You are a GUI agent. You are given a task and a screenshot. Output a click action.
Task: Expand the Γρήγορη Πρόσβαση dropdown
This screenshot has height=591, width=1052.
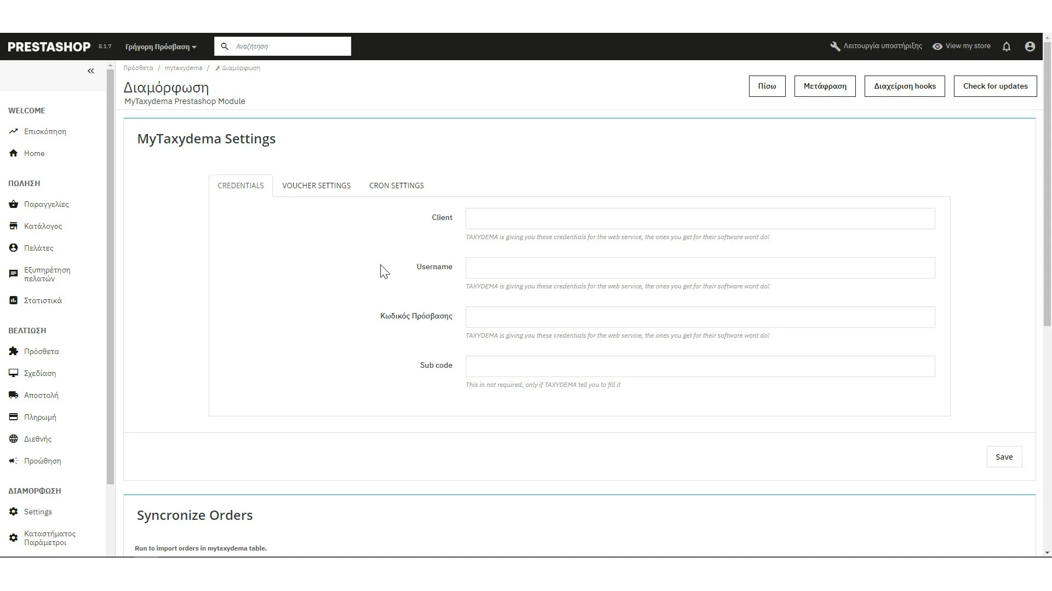[161, 47]
